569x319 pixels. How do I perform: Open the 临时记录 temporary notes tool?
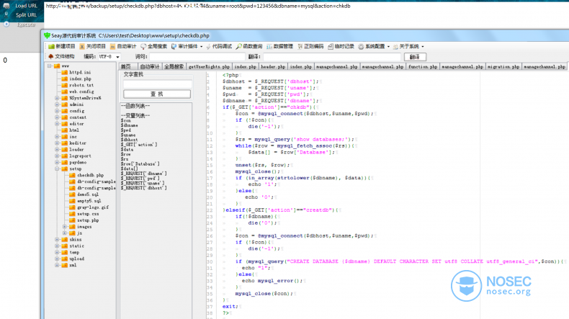pyautogui.click(x=341, y=47)
